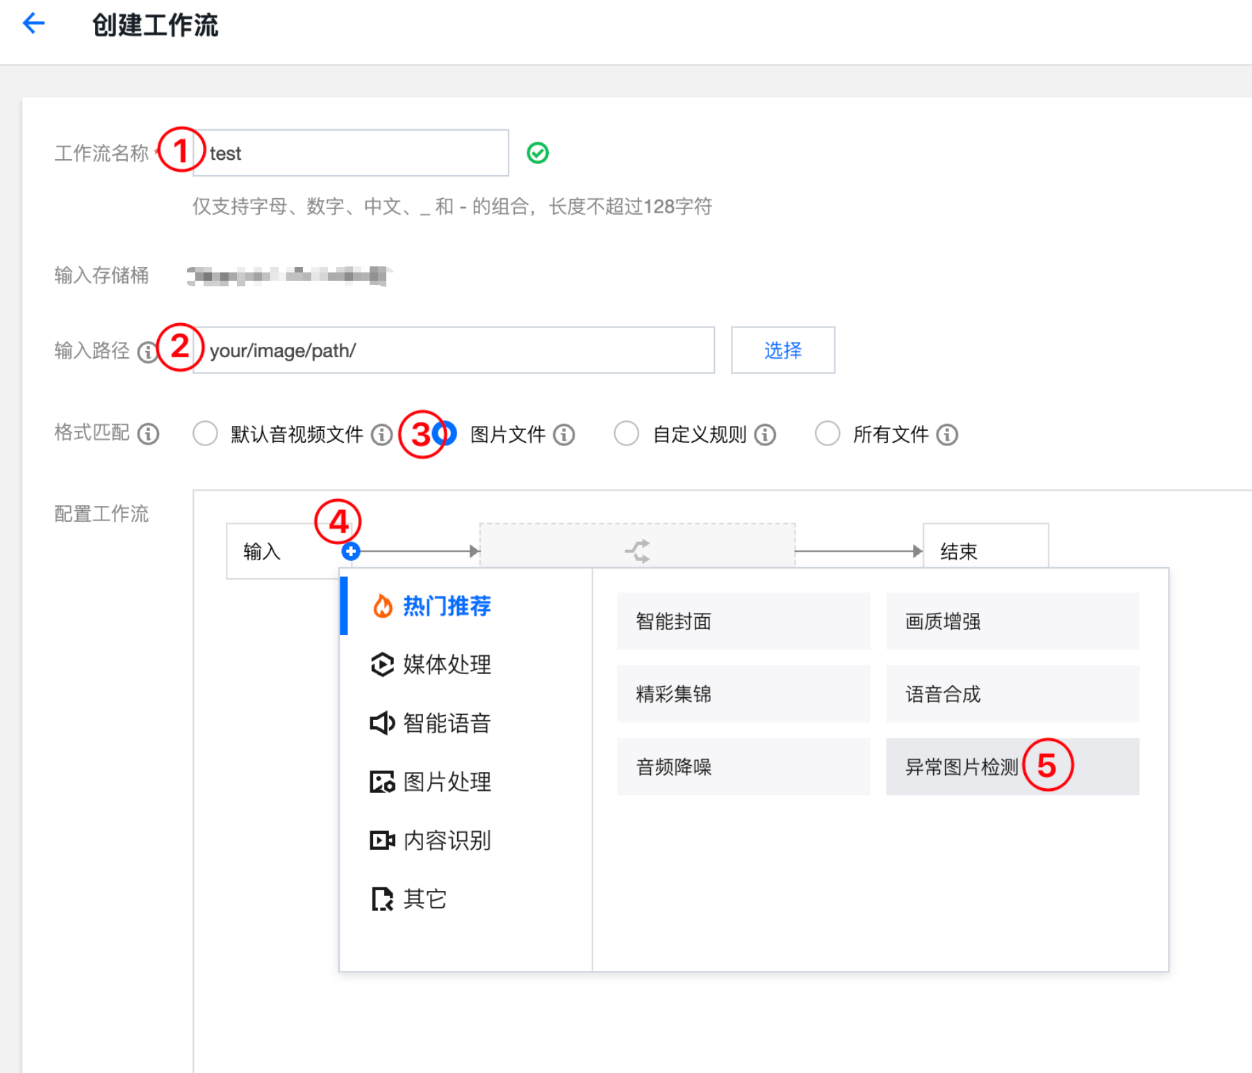The width and height of the screenshot is (1252, 1073).
Task: Choose the 异常图片检测 task option
Action: pos(962,767)
